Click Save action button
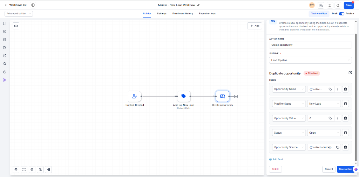This screenshot has height=177, width=359. point(346,169)
